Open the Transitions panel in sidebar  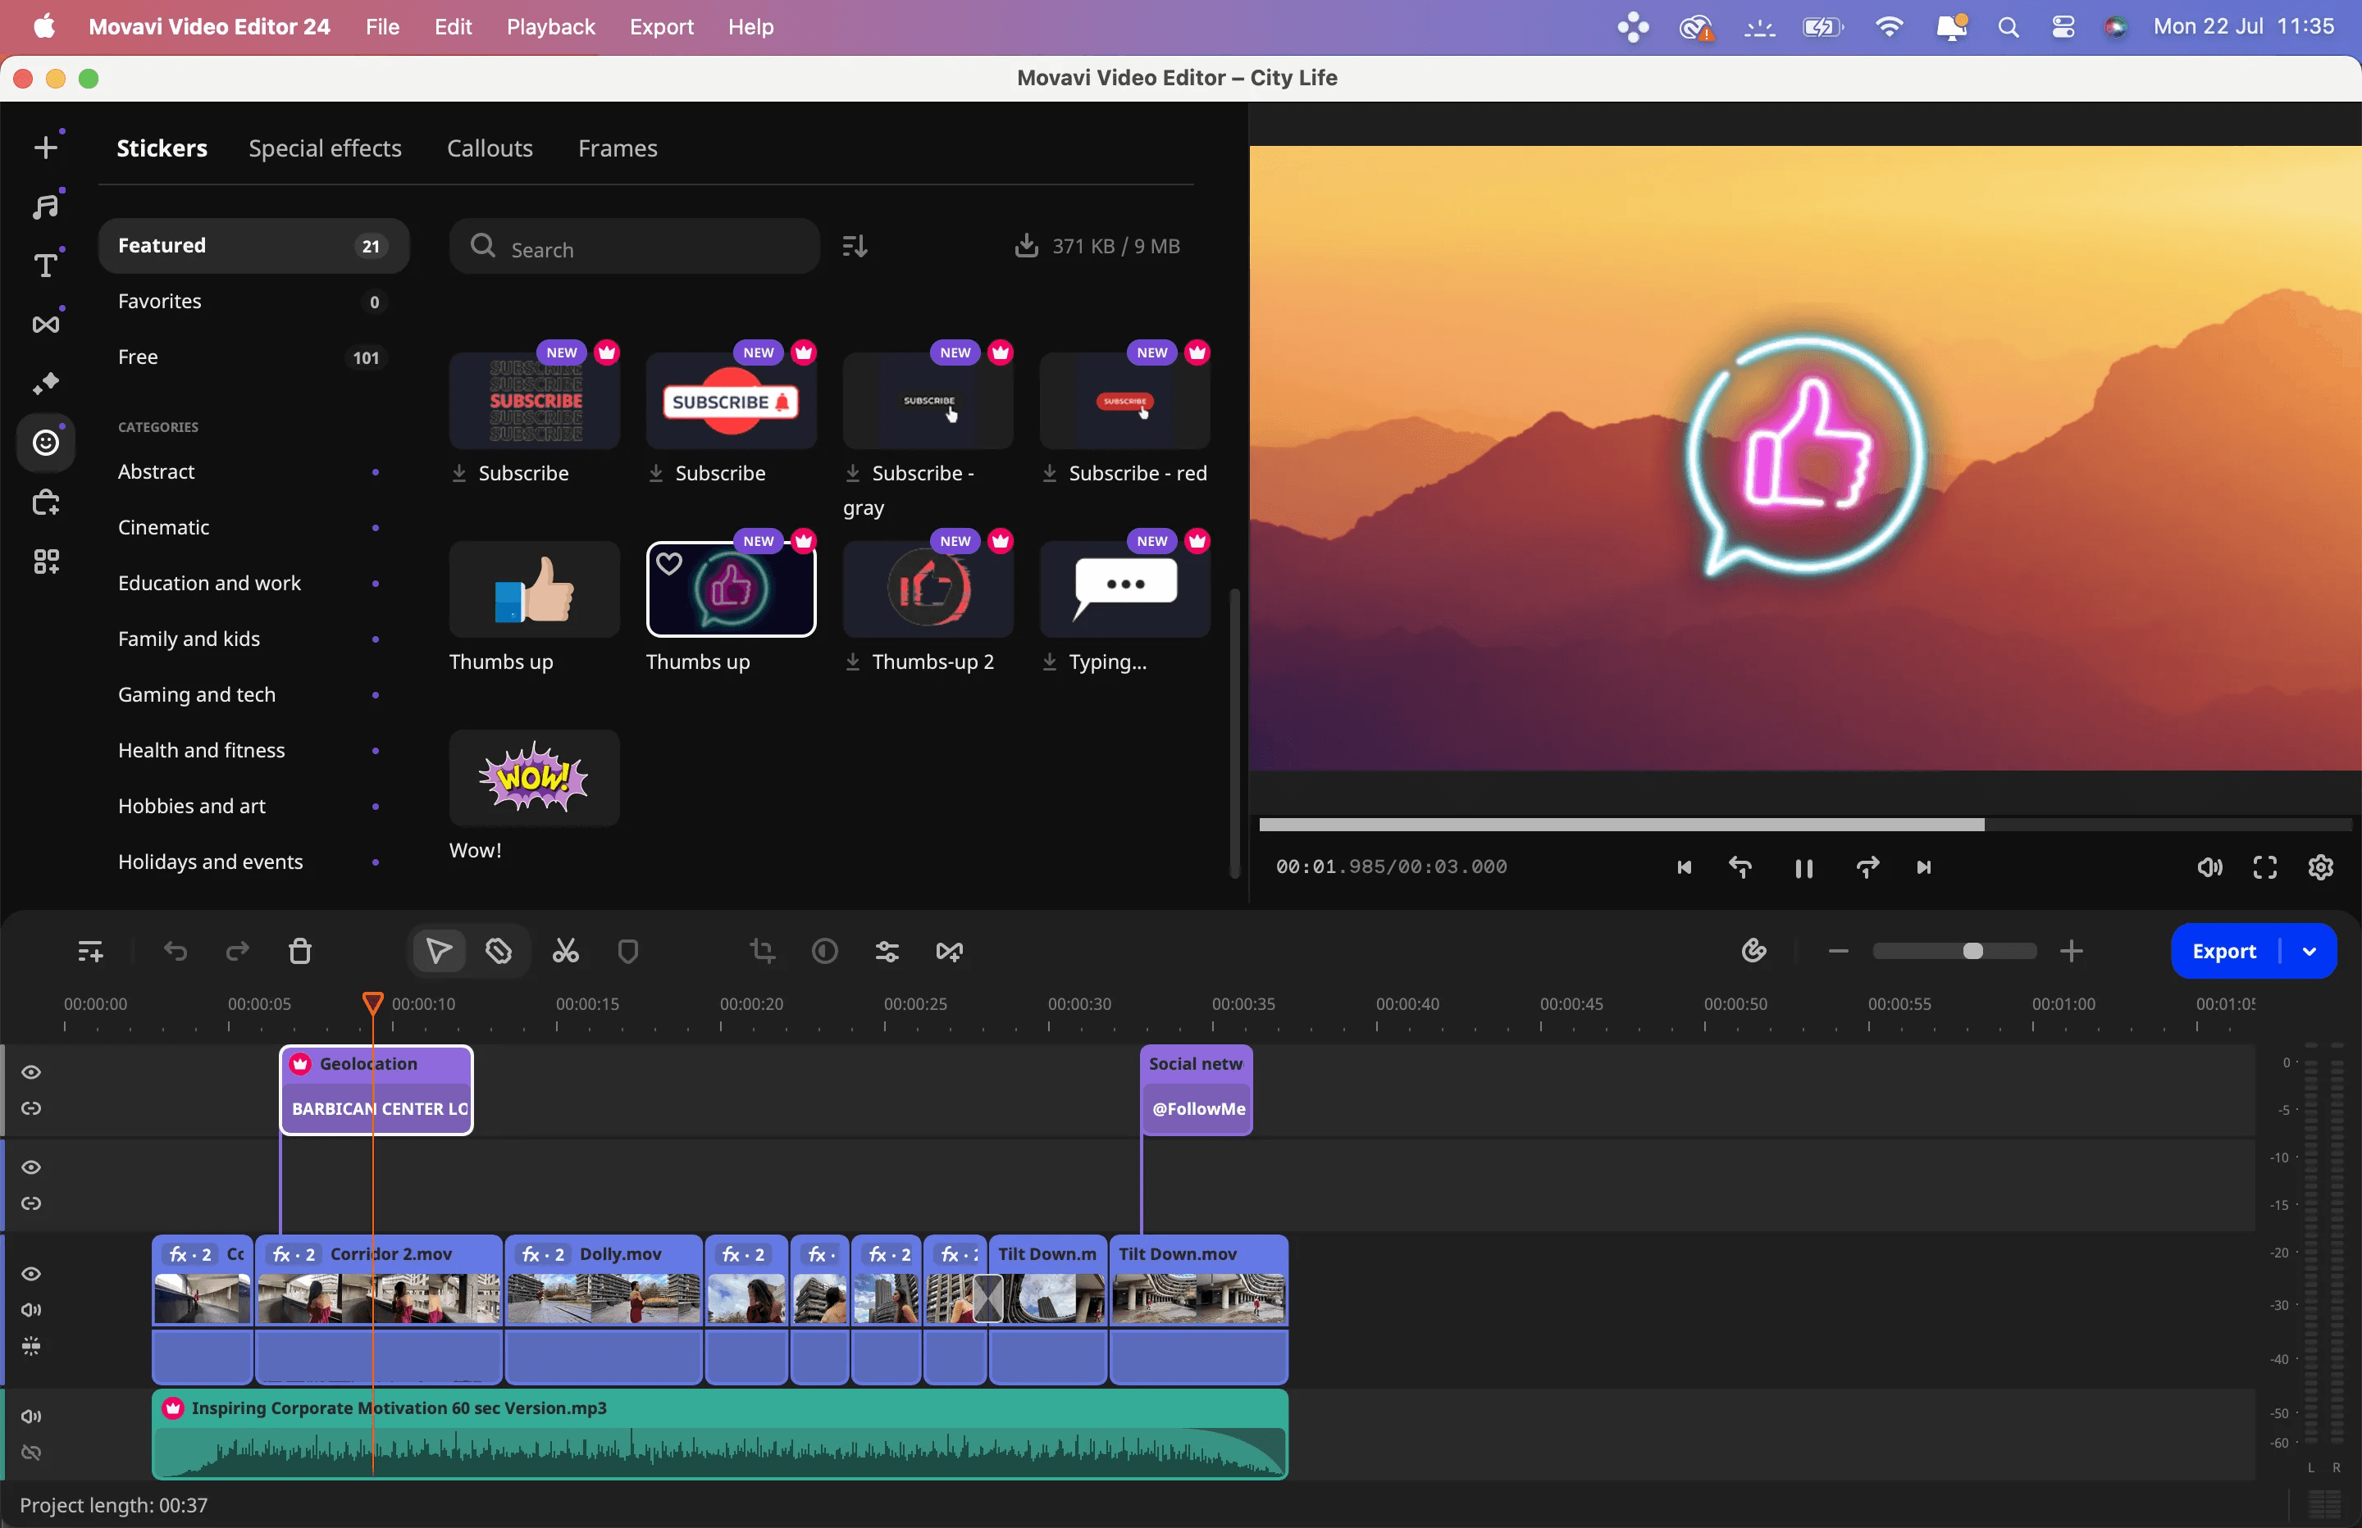[x=46, y=325]
